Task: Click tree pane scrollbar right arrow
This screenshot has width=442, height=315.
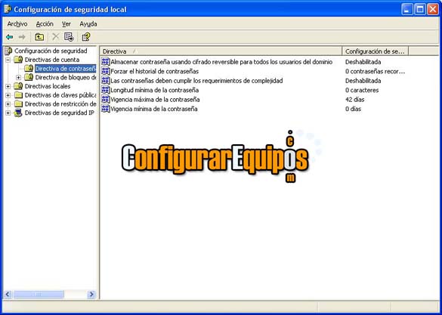Action: (91, 295)
